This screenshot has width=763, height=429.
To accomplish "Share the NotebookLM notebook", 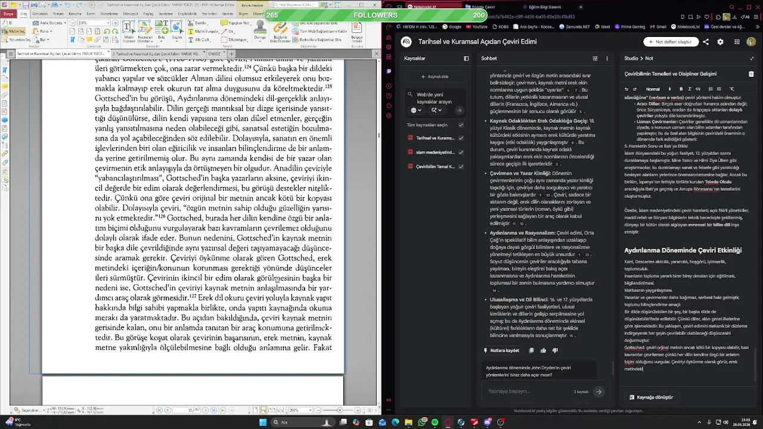I will [x=706, y=42].
